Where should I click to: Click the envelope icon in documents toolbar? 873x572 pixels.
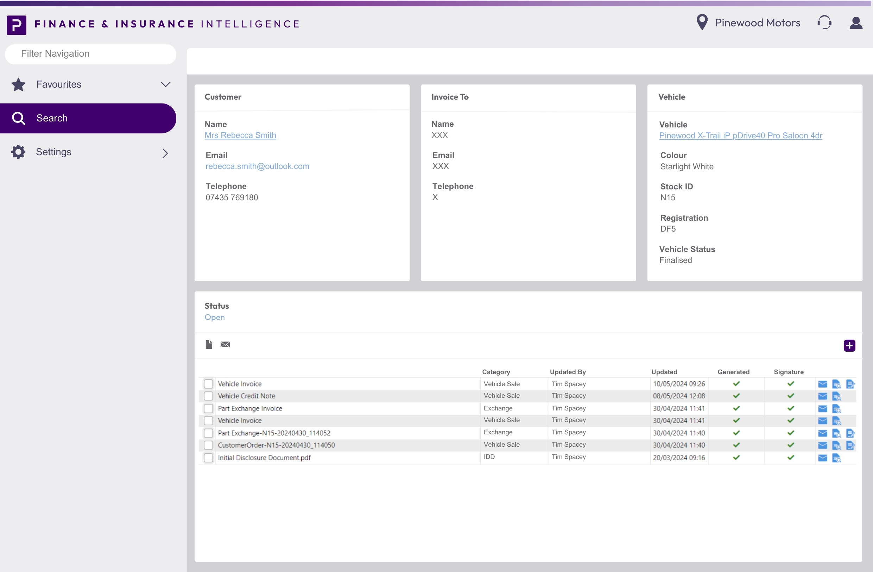[x=225, y=344]
